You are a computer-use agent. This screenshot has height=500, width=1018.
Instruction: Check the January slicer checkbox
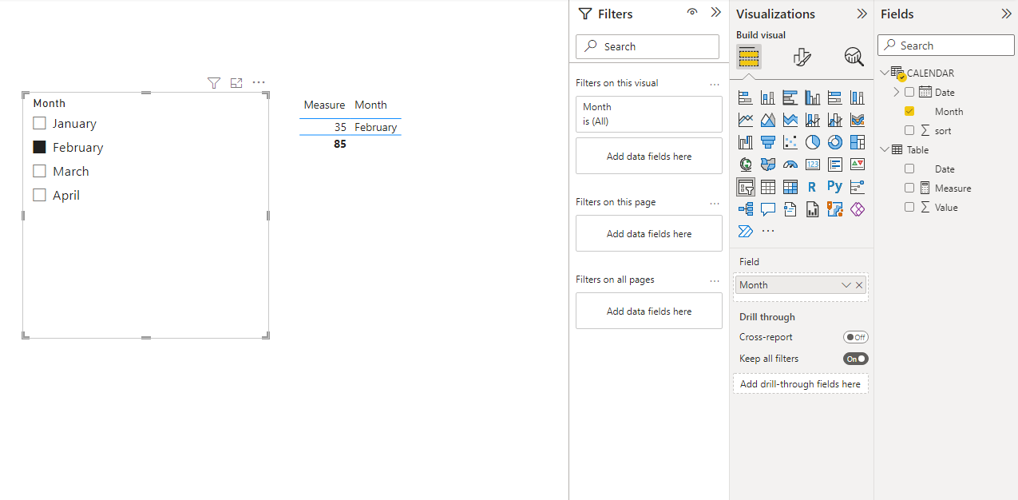click(39, 124)
